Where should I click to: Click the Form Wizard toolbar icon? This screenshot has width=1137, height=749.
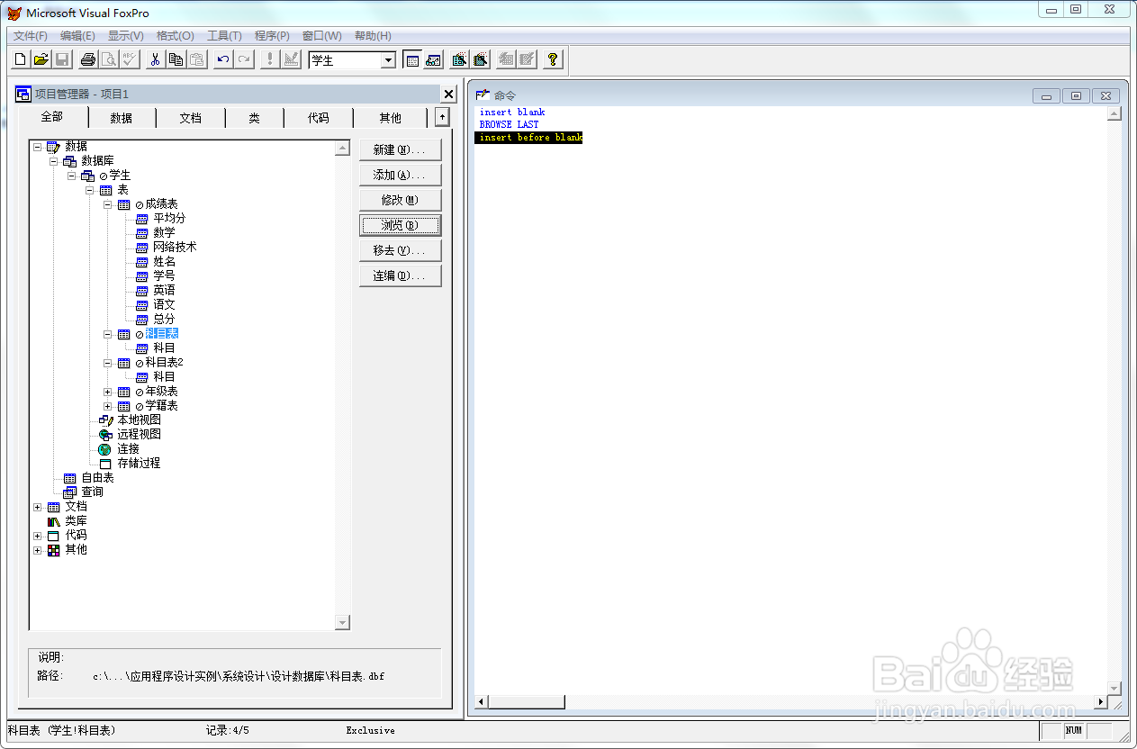coord(460,59)
